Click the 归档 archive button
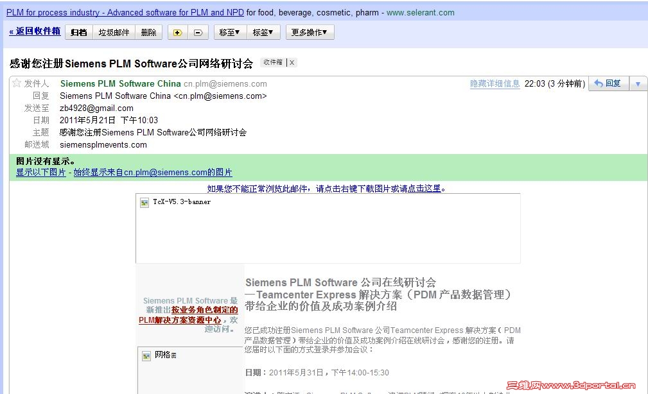648x394 pixels. (79, 32)
